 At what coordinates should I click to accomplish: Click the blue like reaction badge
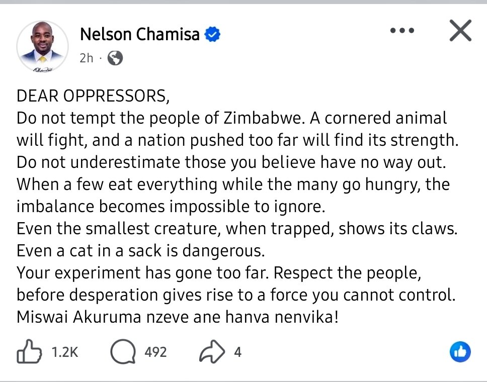point(460,352)
